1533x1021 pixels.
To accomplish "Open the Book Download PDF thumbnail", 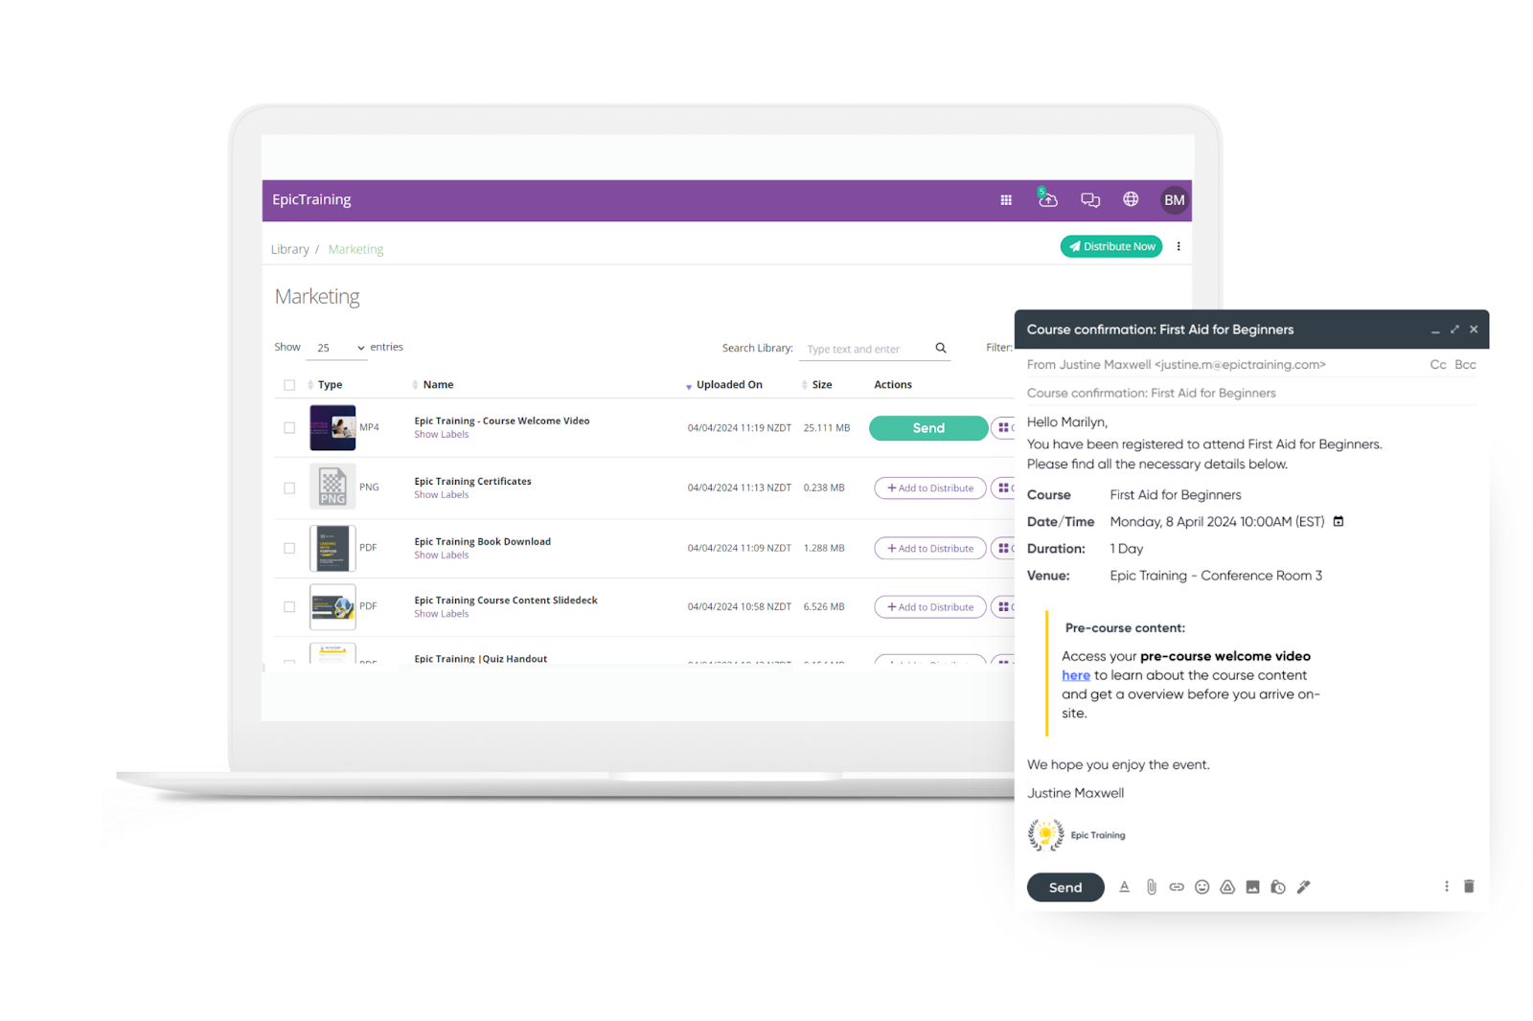I will pos(332,548).
